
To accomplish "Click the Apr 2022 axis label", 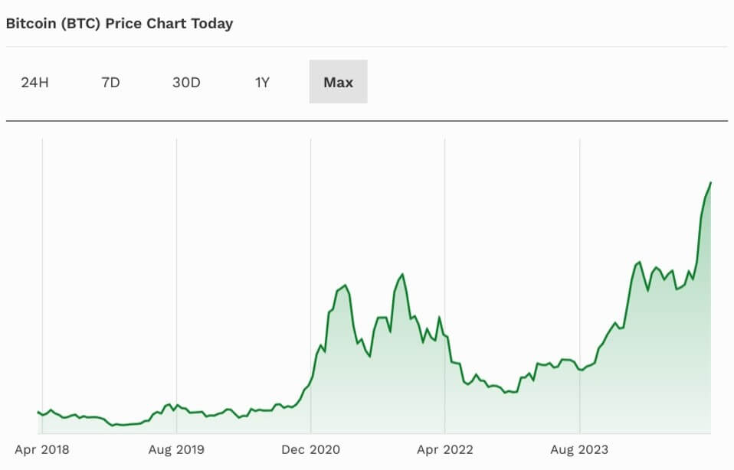I will pos(444,450).
